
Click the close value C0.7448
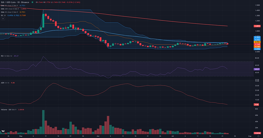[x=62, y=2]
